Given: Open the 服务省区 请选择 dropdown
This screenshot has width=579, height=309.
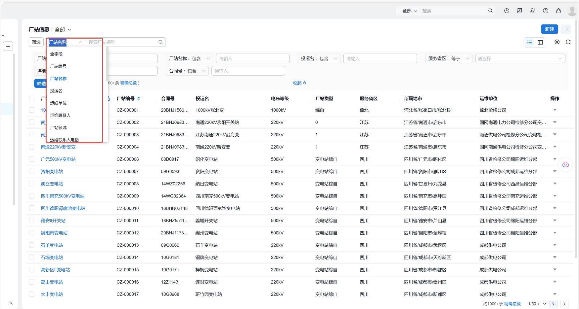Looking at the screenshot, I should click(520, 58).
